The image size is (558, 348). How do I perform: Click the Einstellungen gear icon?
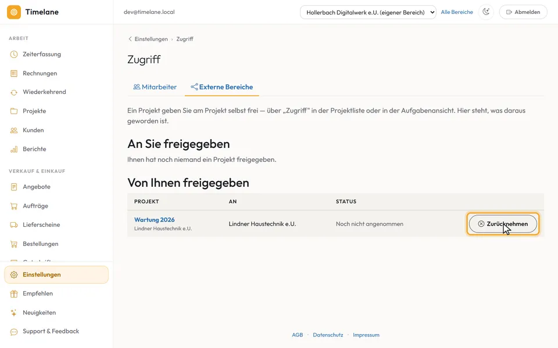[14, 275]
